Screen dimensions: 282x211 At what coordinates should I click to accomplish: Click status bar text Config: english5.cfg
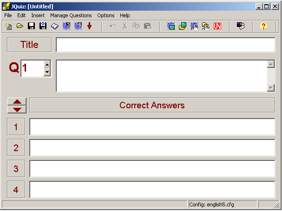[x=211, y=204]
